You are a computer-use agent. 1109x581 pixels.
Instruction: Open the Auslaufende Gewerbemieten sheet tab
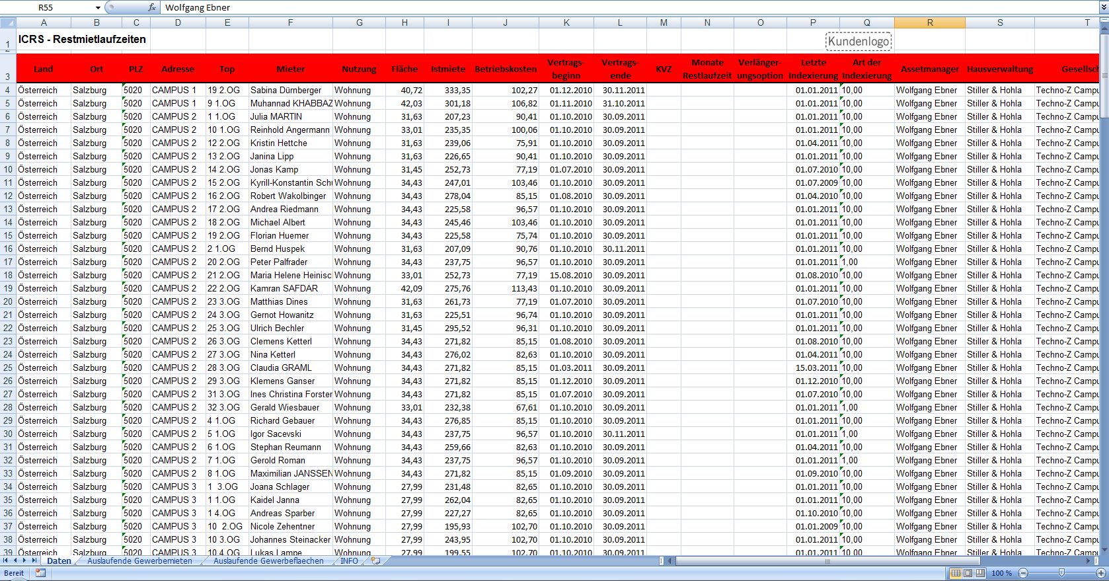(x=139, y=561)
